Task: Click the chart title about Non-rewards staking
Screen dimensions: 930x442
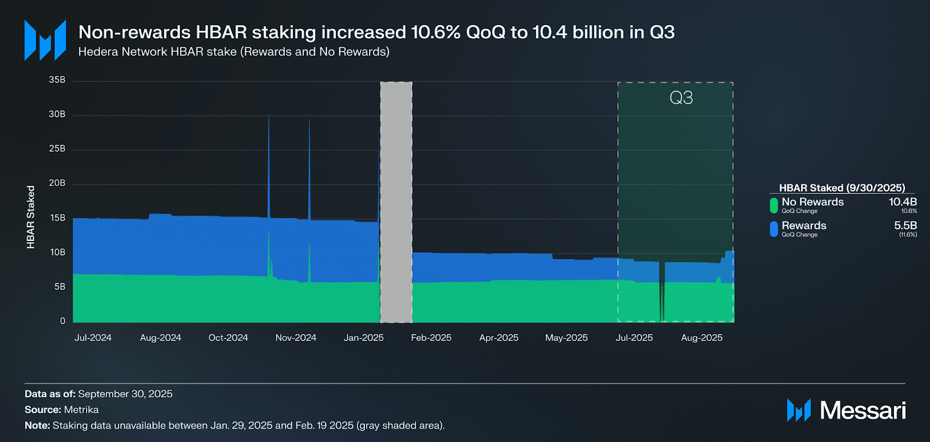Action: tap(377, 32)
